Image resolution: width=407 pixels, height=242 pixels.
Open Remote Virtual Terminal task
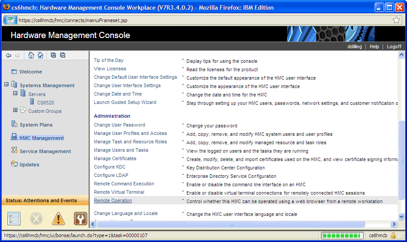point(119,192)
